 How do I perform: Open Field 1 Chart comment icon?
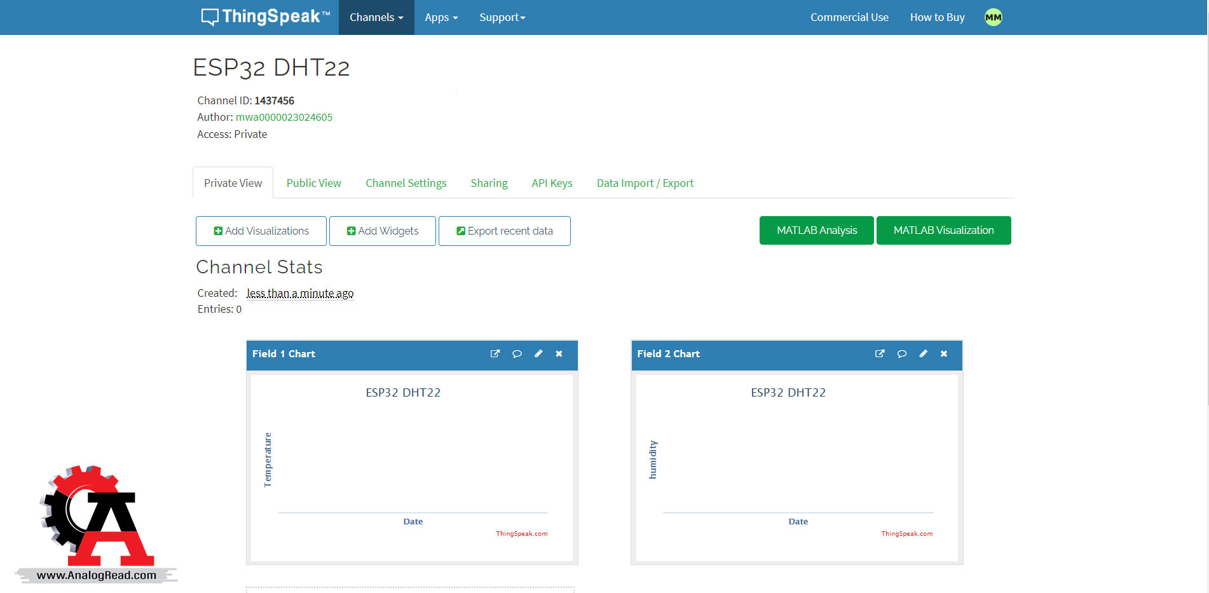click(517, 354)
